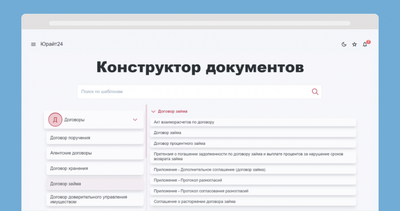Screen dimensions: 400x211
Task: Open Приложение - Дополнительное соглашение template
Action: point(253,170)
